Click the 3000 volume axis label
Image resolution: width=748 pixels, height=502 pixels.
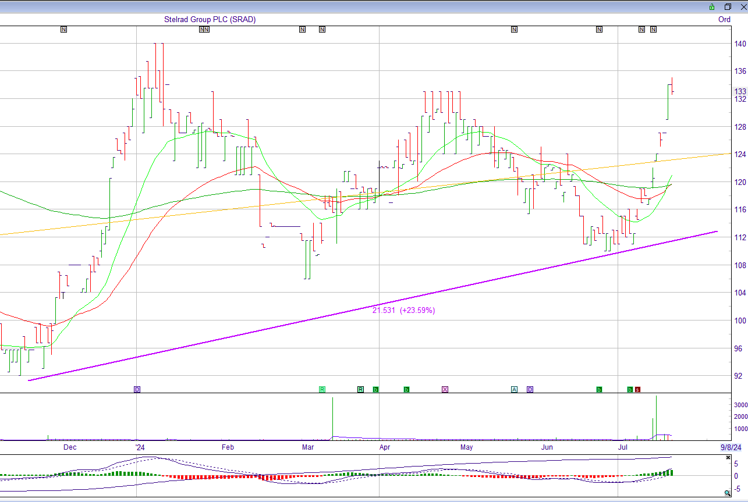[x=740, y=405]
